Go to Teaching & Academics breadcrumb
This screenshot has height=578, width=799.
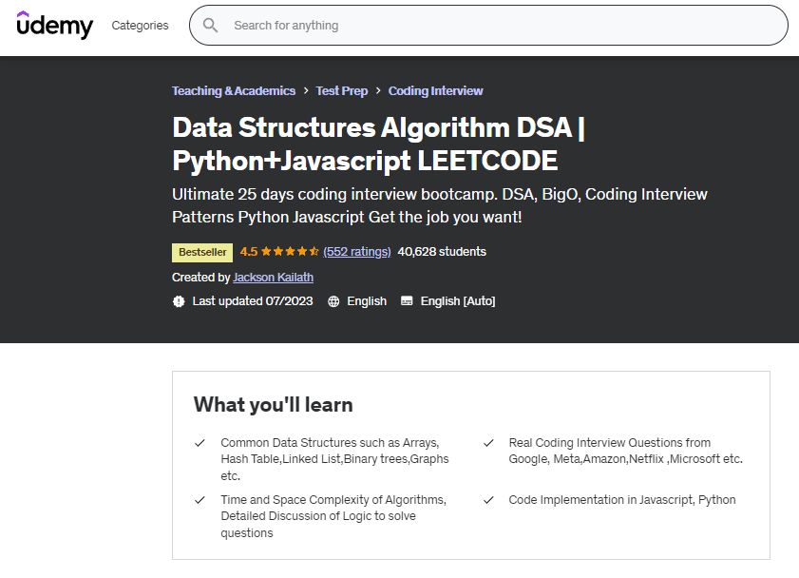point(234,91)
